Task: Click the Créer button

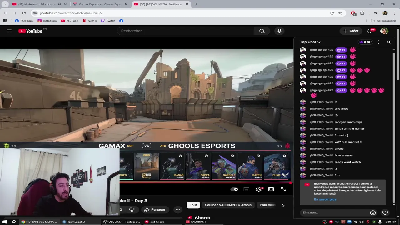Action: 350,31
